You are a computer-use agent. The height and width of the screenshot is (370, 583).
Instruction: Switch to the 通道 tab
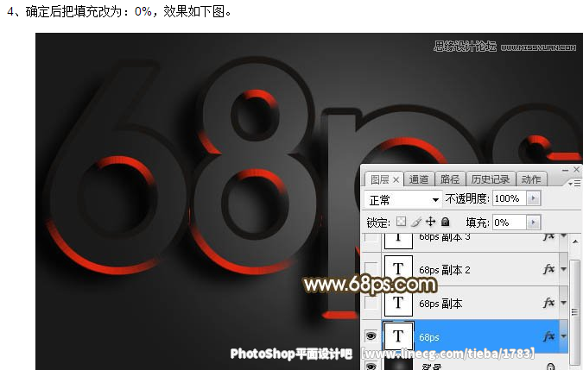click(419, 179)
